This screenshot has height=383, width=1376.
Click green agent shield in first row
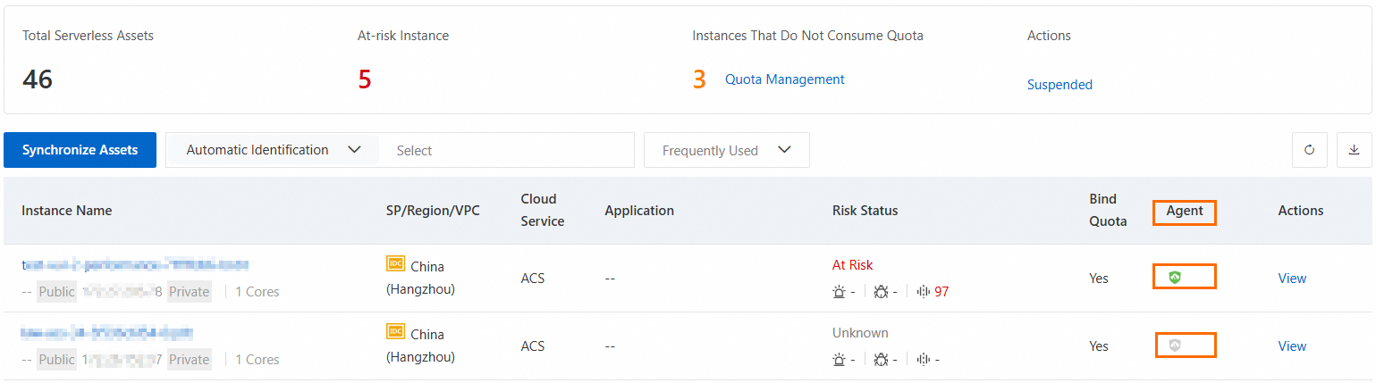coord(1175,278)
